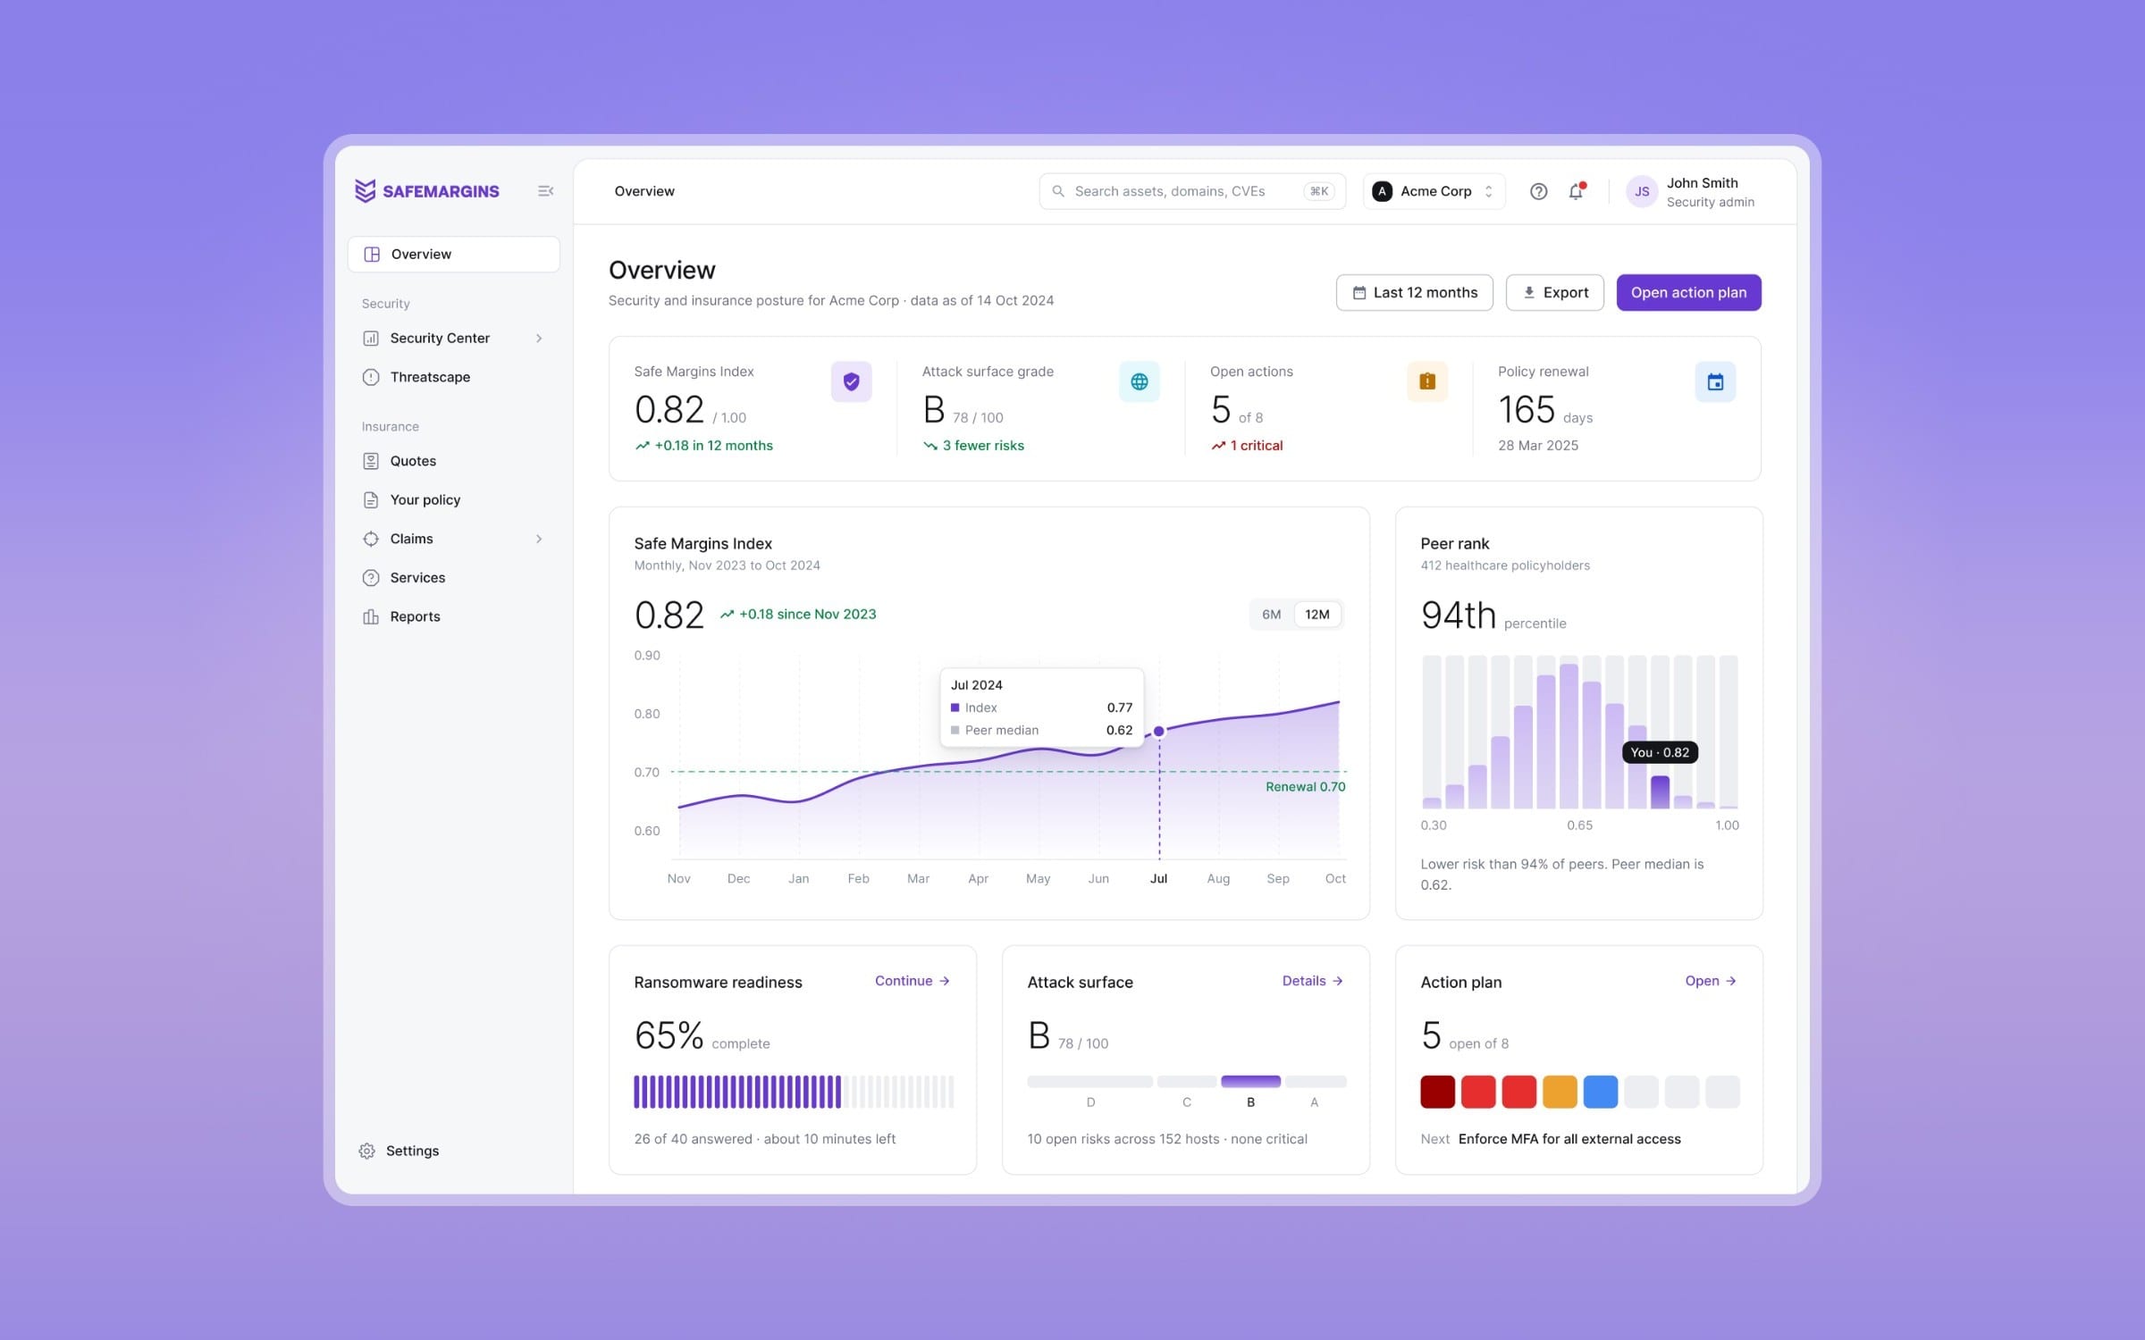
Task: Click the SafeMargins logo
Action: point(427,191)
